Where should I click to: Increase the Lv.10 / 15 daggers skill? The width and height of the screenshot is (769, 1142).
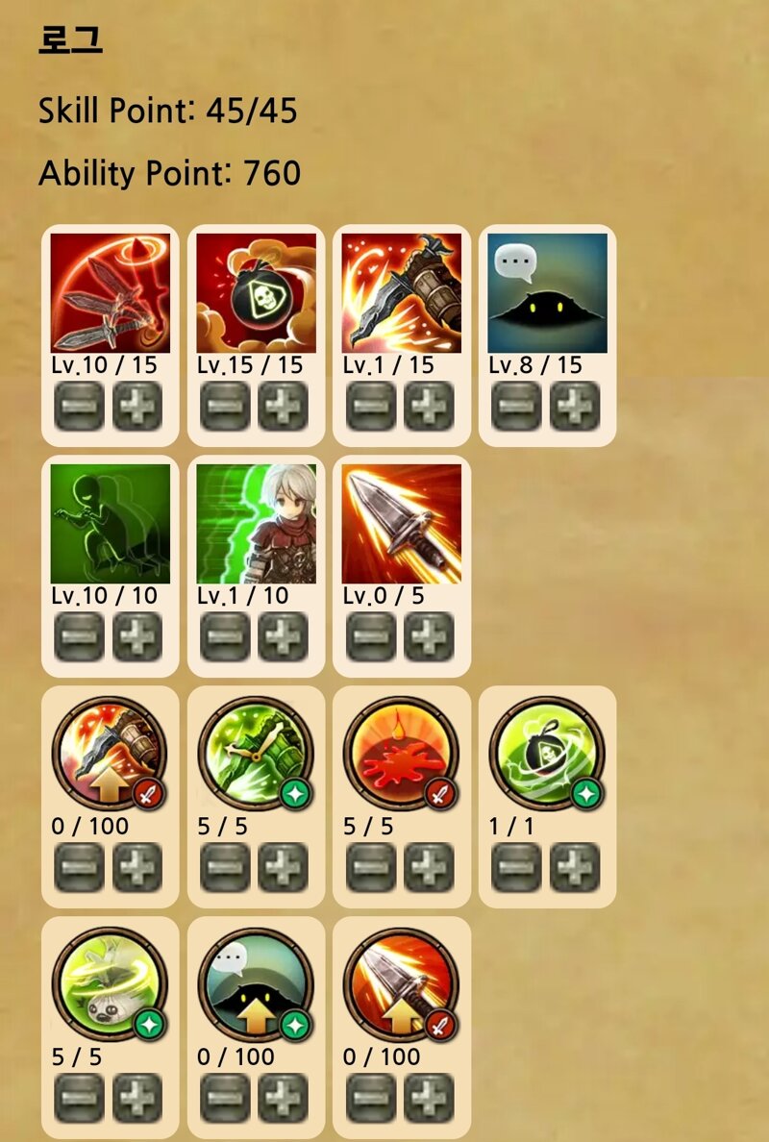pyautogui.click(x=137, y=406)
